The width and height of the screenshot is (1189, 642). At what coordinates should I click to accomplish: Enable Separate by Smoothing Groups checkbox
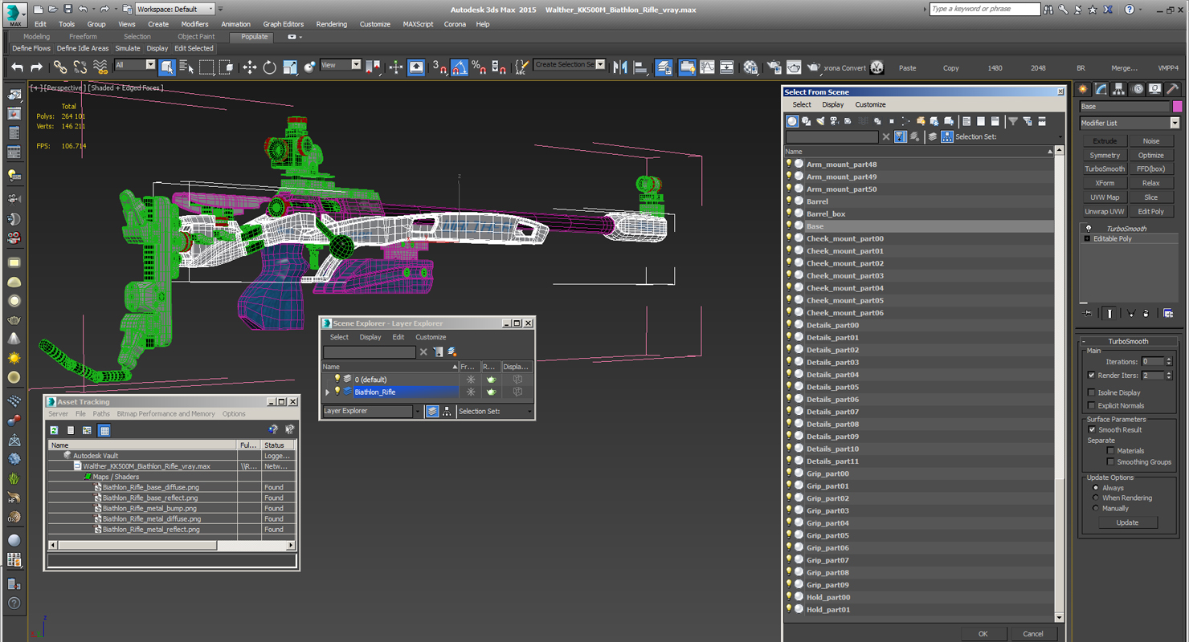coord(1111,462)
